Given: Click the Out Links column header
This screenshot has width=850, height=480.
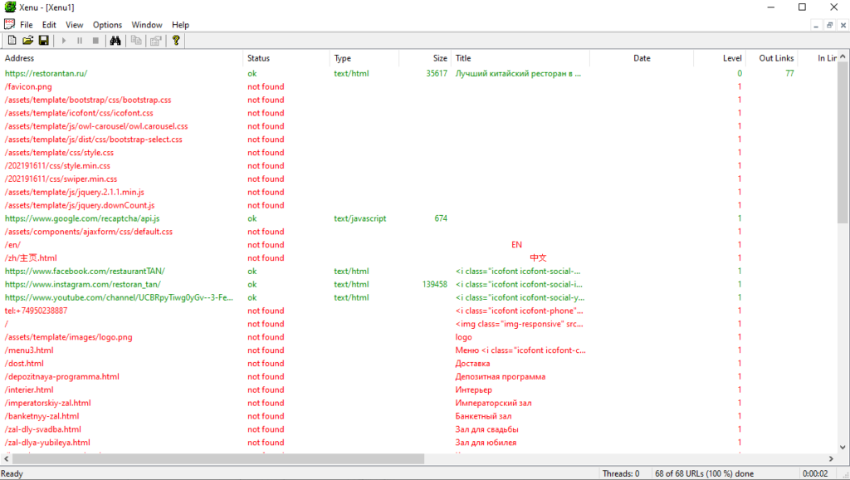Looking at the screenshot, I should click(776, 58).
